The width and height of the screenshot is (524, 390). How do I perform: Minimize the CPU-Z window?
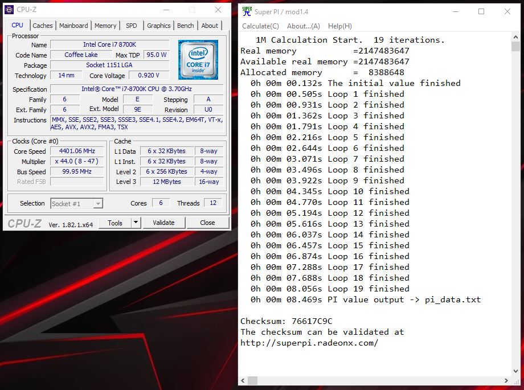point(166,10)
